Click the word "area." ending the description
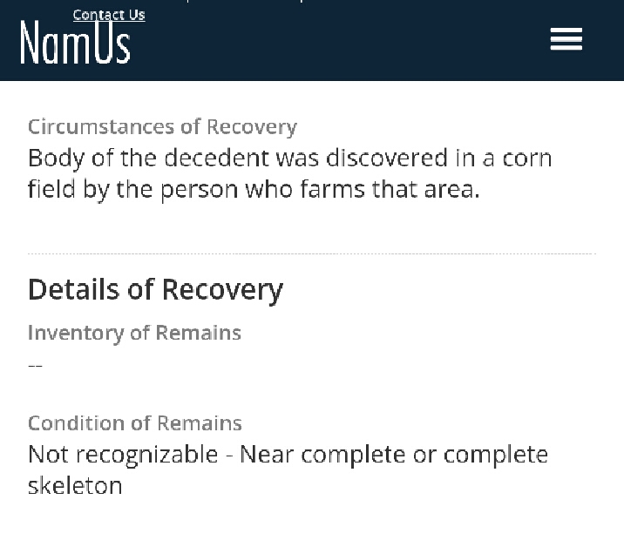The height and width of the screenshot is (547, 624). 451,189
